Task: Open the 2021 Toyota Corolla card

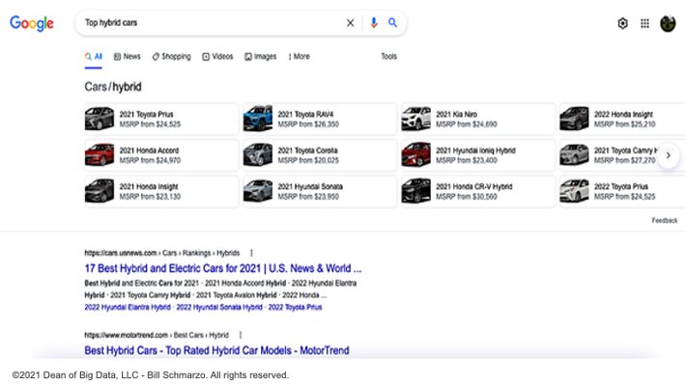Action: click(x=320, y=155)
